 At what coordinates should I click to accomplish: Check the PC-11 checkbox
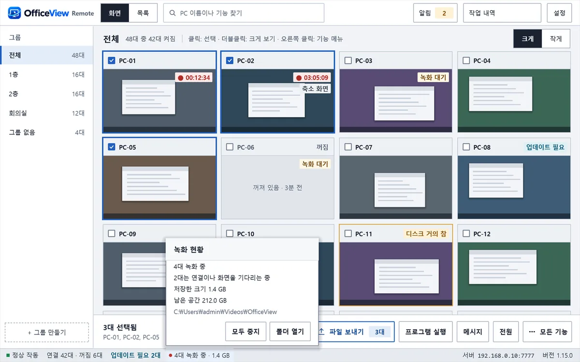pyautogui.click(x=348, y=234)
